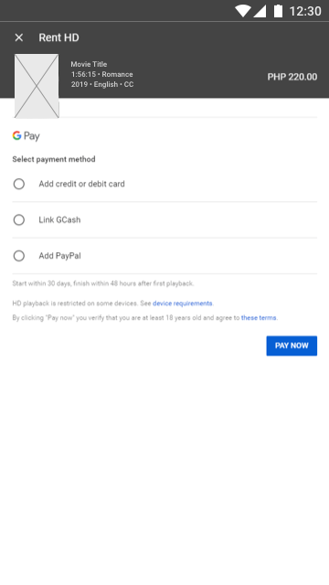Open the device requirements link
Screen dimensions: 329x585
[183, 303]
